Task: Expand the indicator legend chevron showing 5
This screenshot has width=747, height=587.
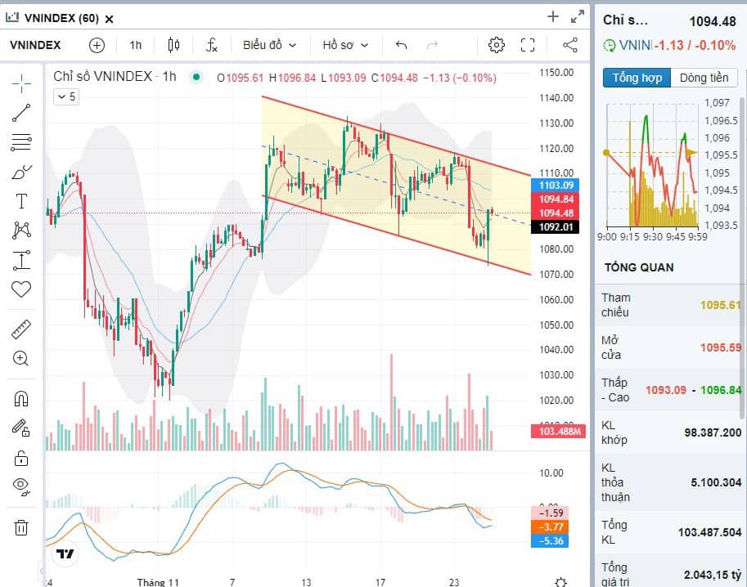Action: pyautogui.click(x=66, y=96)
